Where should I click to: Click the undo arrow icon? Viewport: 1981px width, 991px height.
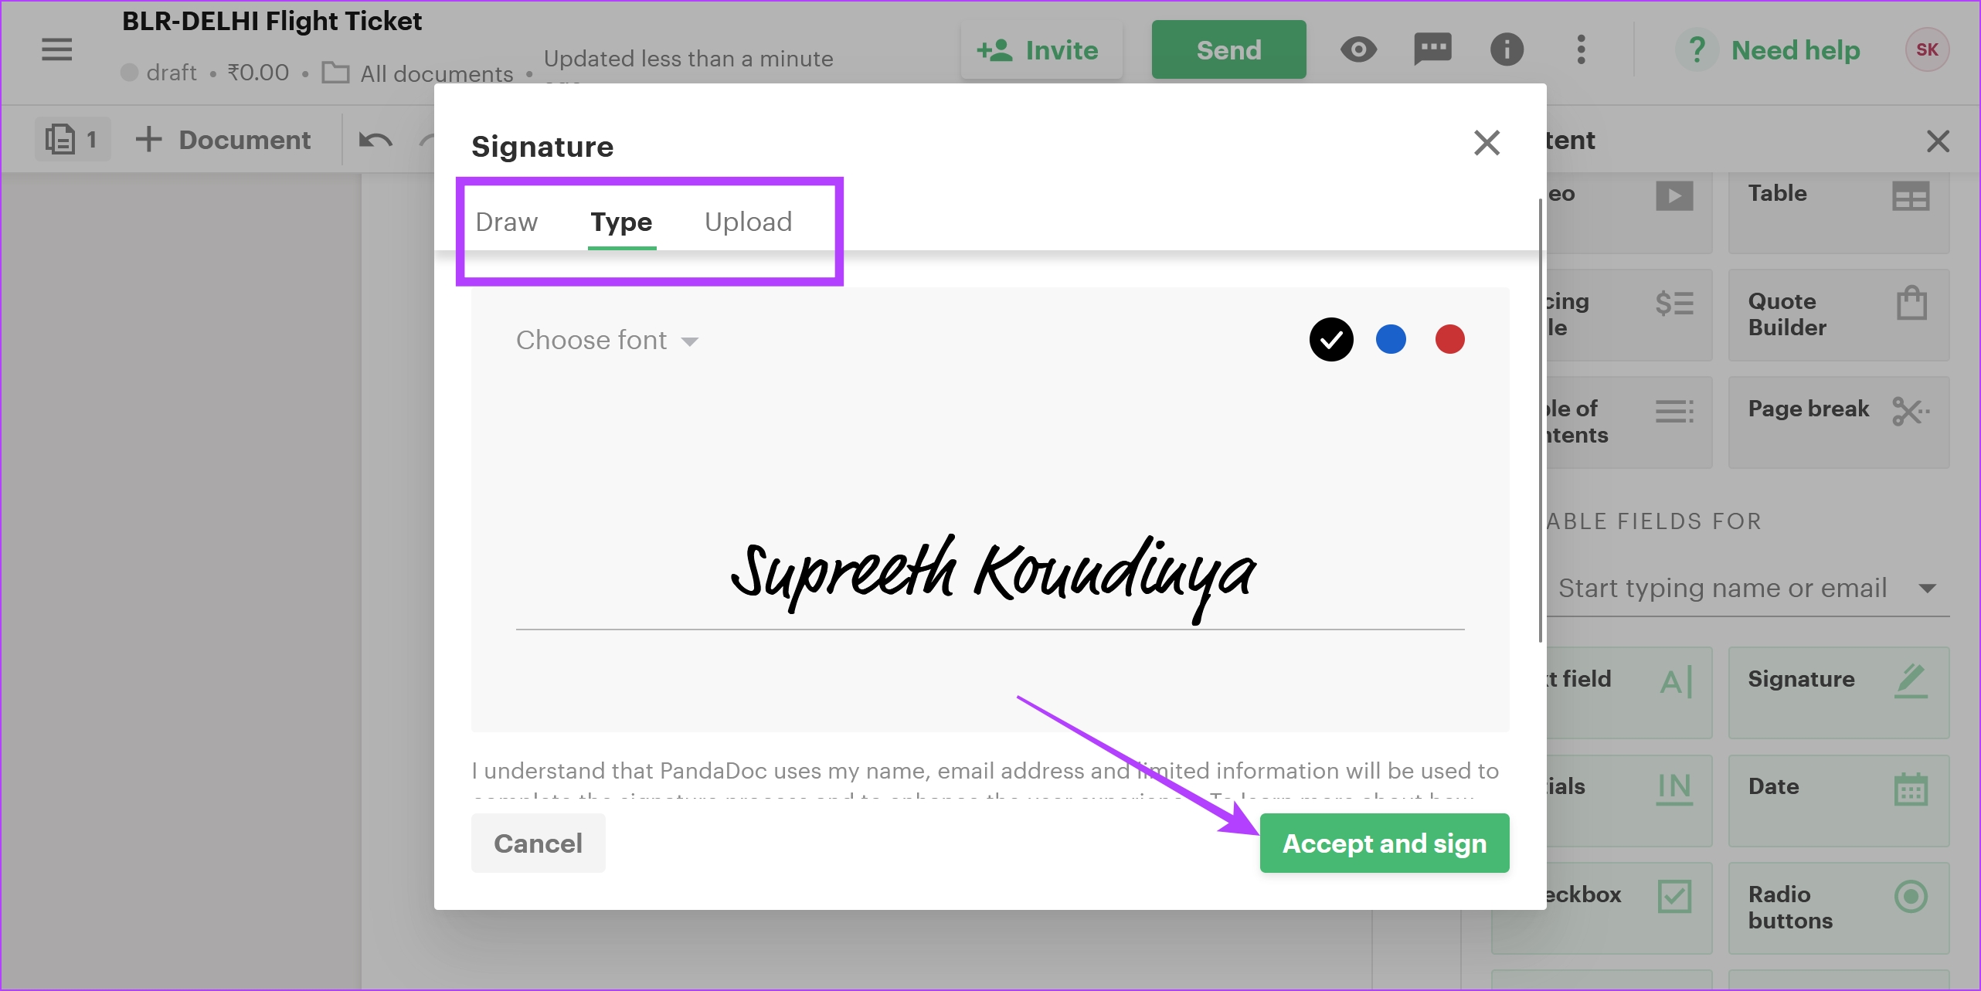[376, 140]
